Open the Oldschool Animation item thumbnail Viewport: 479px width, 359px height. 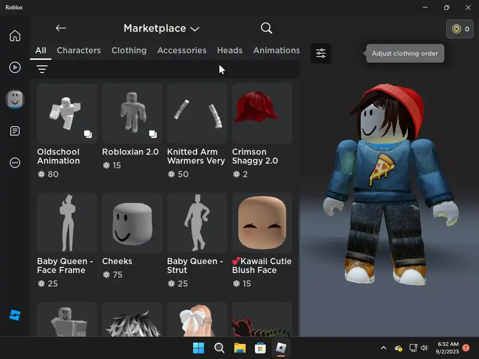[67, 113]
